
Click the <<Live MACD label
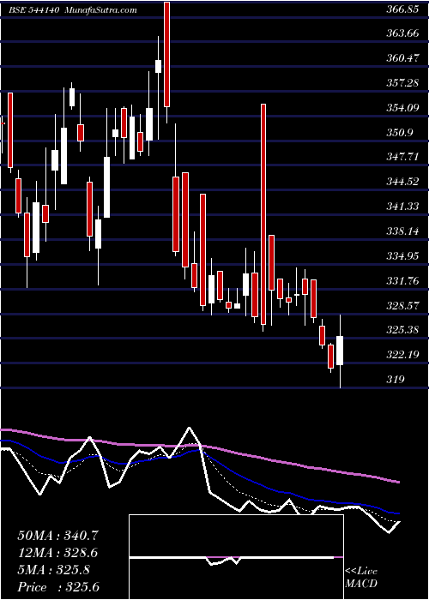coord(361,578)
